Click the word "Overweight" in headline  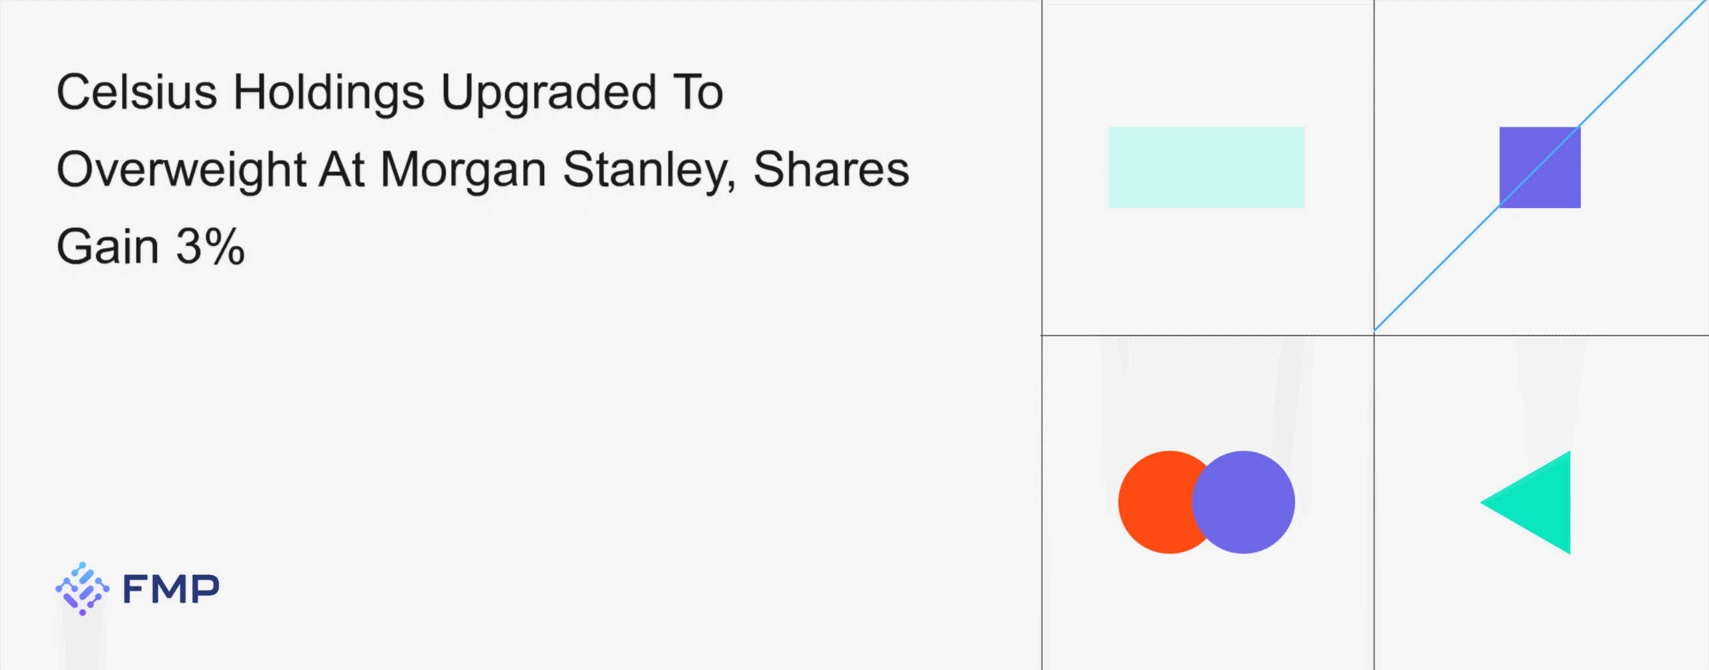(x=182, y=169)
